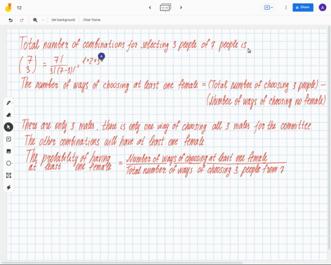Click the handwritten word "Total" at top
The width and height of the screenshot is (331, 265).
(30, 43)
